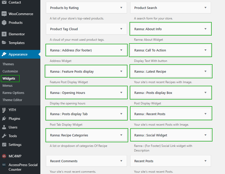Open the Tools menu

coord(13,136)
